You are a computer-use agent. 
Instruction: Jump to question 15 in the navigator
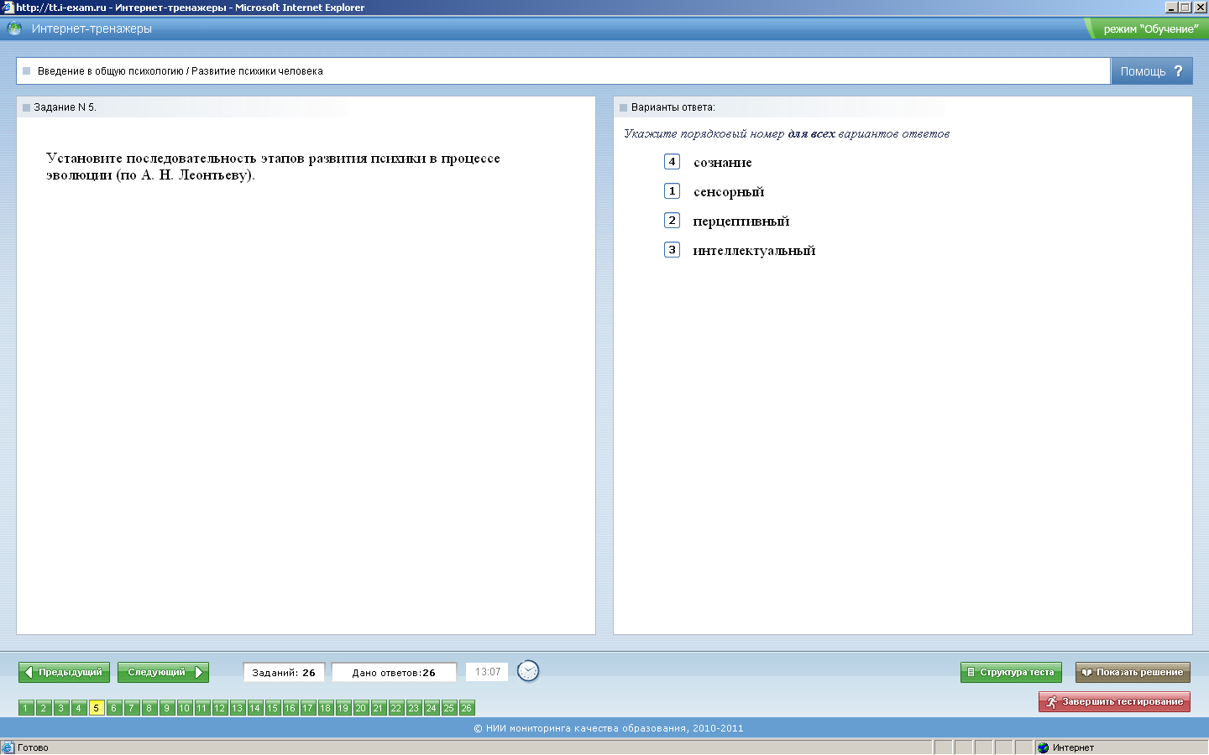pos(273,708)
